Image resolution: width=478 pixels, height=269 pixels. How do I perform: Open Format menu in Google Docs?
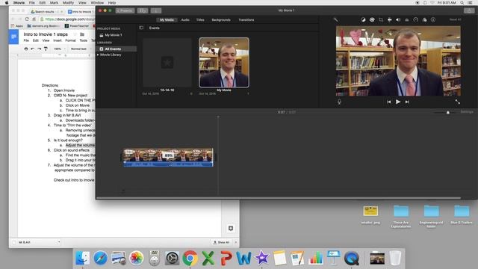tap(70, 40)
